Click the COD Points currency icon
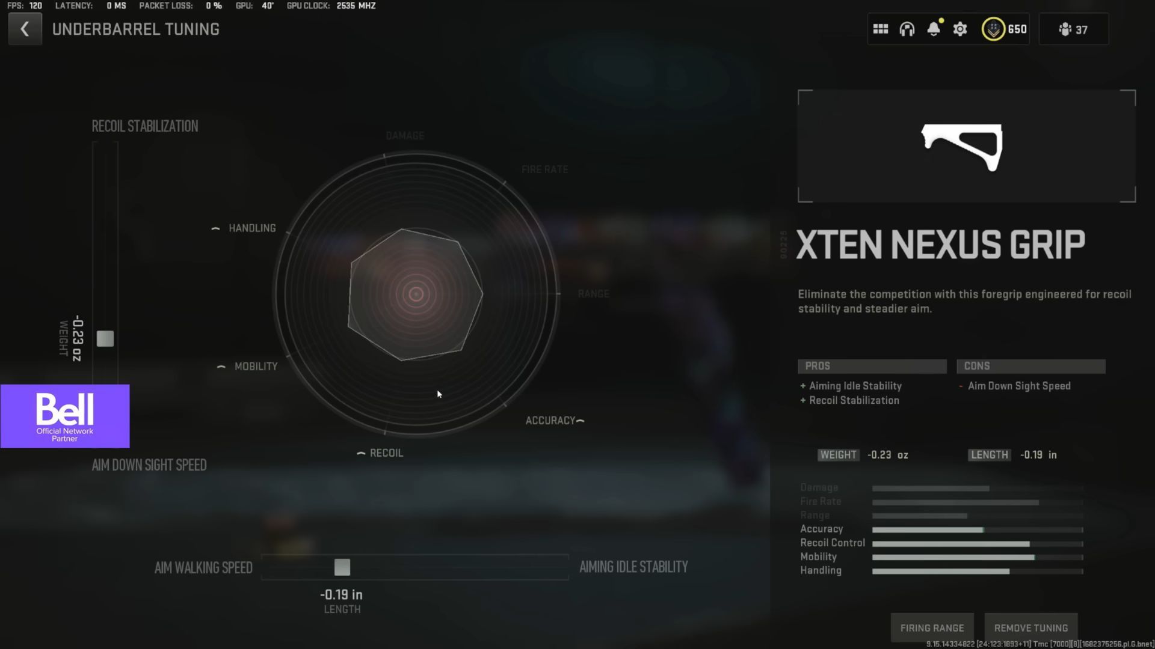1155x649 pixels. pyautogui.click(x=993, y=29)
